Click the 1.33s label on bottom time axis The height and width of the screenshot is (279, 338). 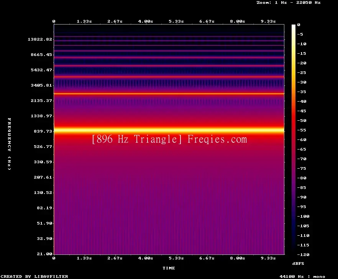point(84,258)
